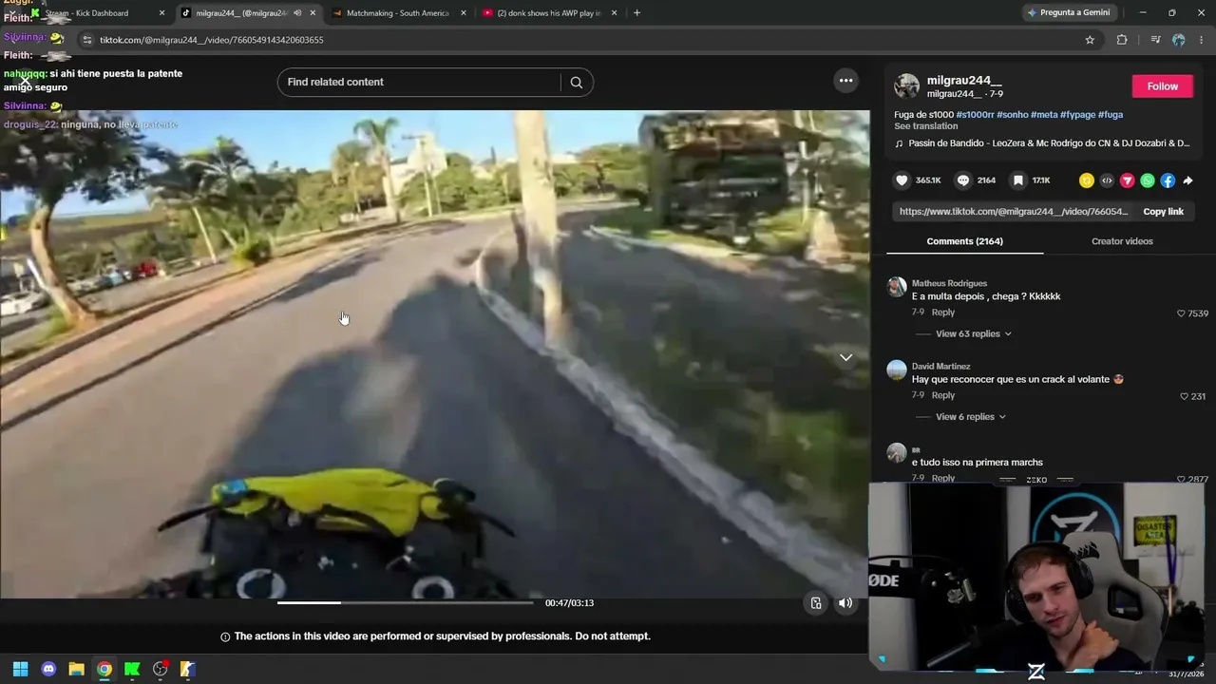Image resolution: width=1216 pixels, height=684 pixels.
Task: Expand View 63 replies
Action: point(974,334)
